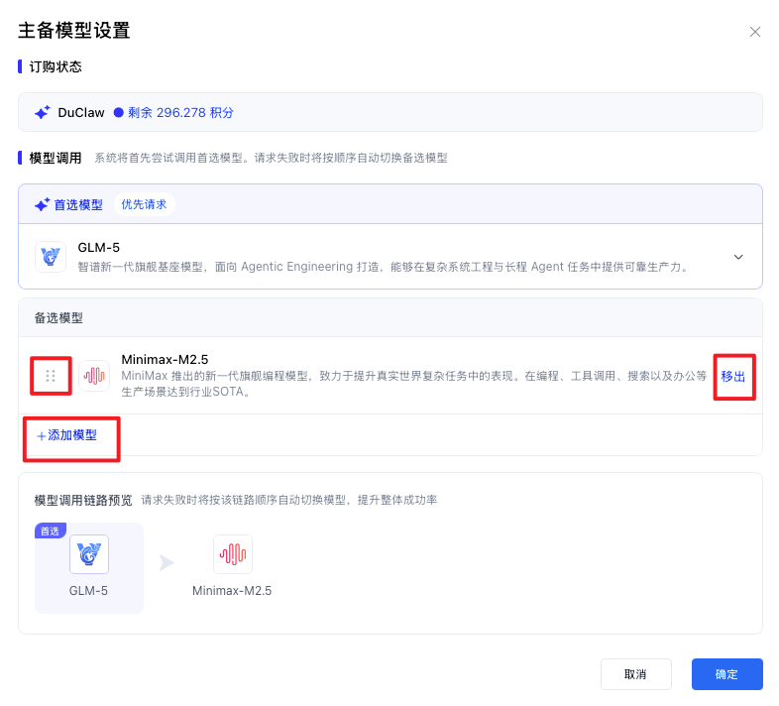Cancel changes with the 取消 button
The width and height of the screenshot is (779, 706).
[x=635, y=674]
